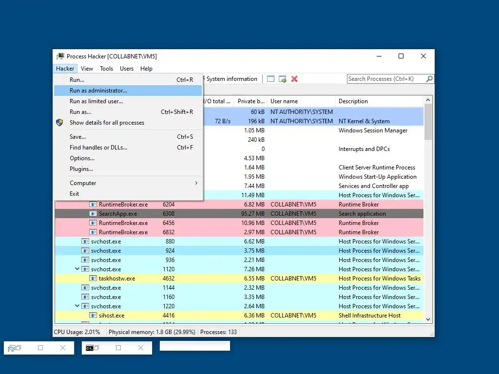Choose Exit from Hacker menu

128,194
